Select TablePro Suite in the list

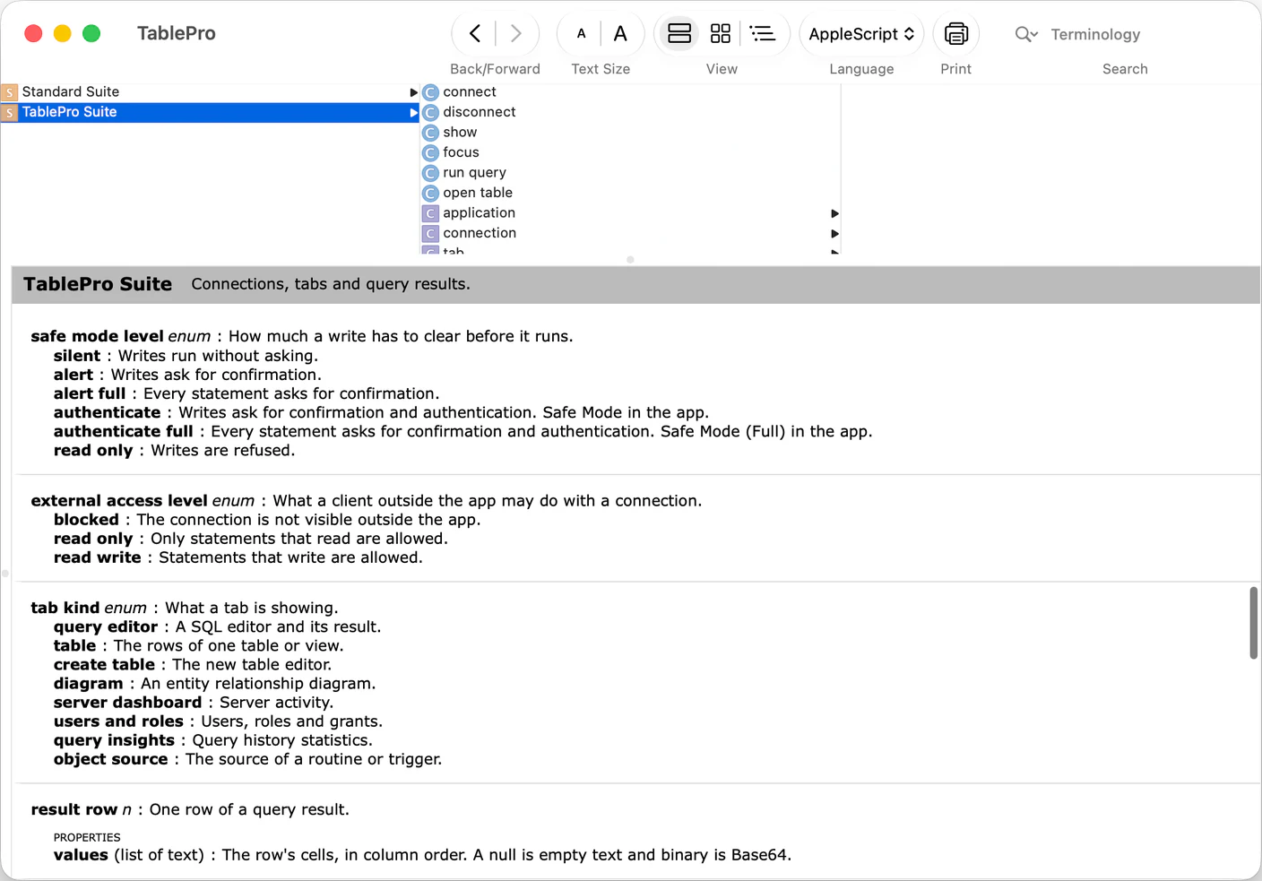210,112
